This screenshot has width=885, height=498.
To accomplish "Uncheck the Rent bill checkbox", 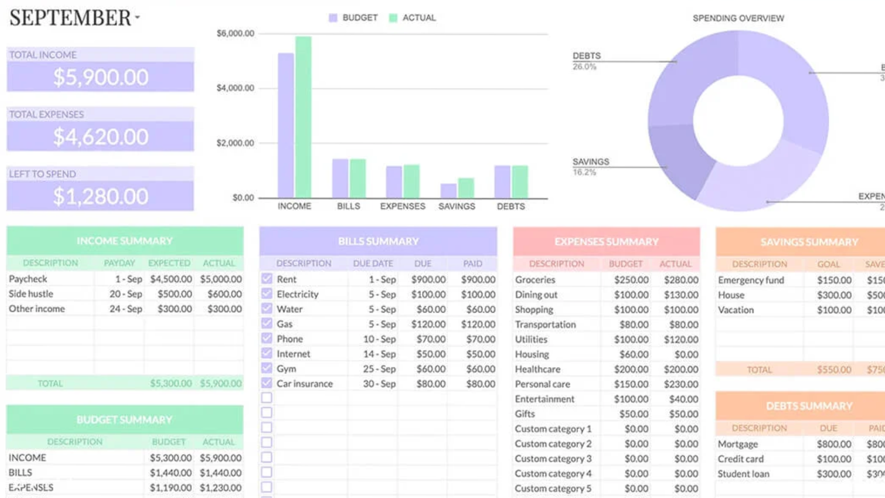I will pos(266,279).
